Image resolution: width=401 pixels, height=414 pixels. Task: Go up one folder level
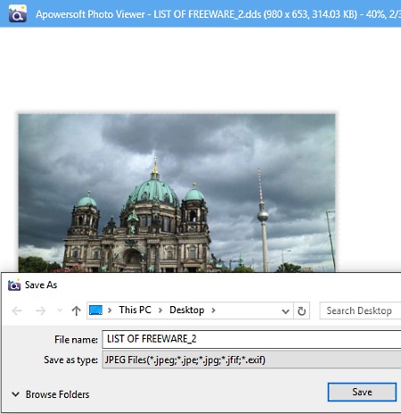(77, 310)
